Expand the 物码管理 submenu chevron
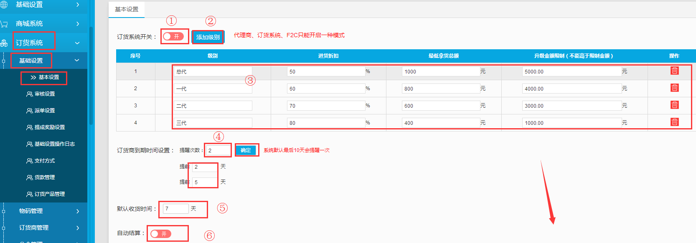 pos(78,211)
